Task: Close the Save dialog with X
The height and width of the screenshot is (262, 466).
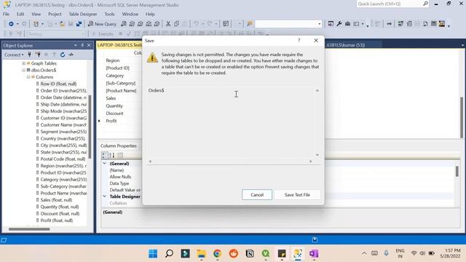Action: point(316,41)
